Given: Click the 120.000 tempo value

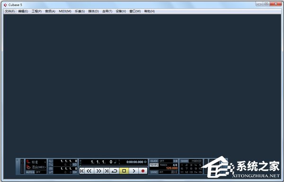Looking at the screenshot, I should pyautogui.click(x=172, y=168).
